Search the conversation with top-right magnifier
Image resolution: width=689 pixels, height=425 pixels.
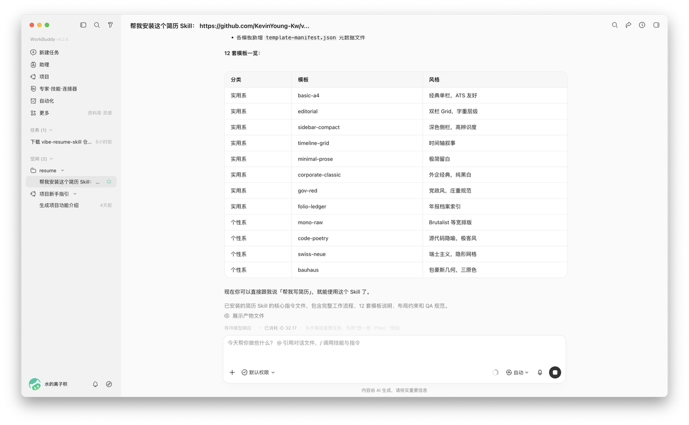[615, 25]
